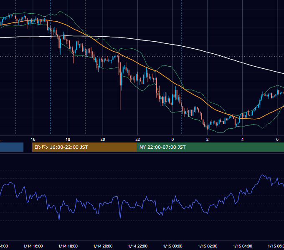Viewport: 284px width, 250px height.
Task: Click the hour label 18 on the time axis
Action: (68, 140)
